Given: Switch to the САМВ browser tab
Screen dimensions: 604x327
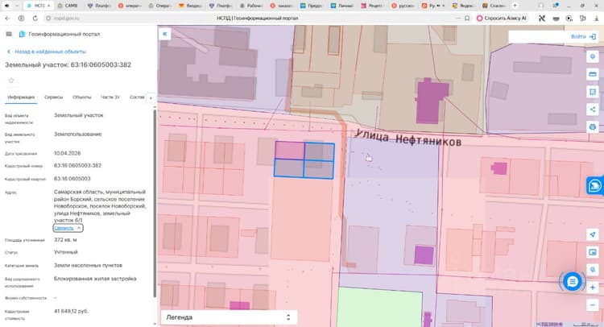Looking at the screenshot, I should click(x=68, y=6).
